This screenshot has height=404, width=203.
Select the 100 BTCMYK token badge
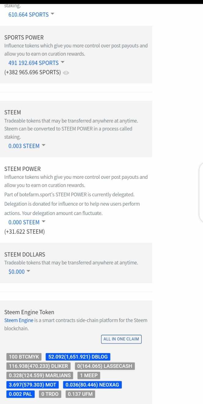click(24, 357)
